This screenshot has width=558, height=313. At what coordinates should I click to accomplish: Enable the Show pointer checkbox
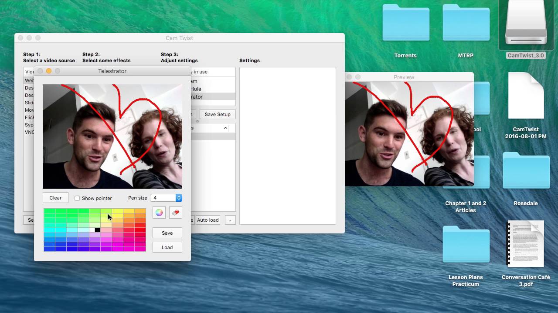(77, 198)
